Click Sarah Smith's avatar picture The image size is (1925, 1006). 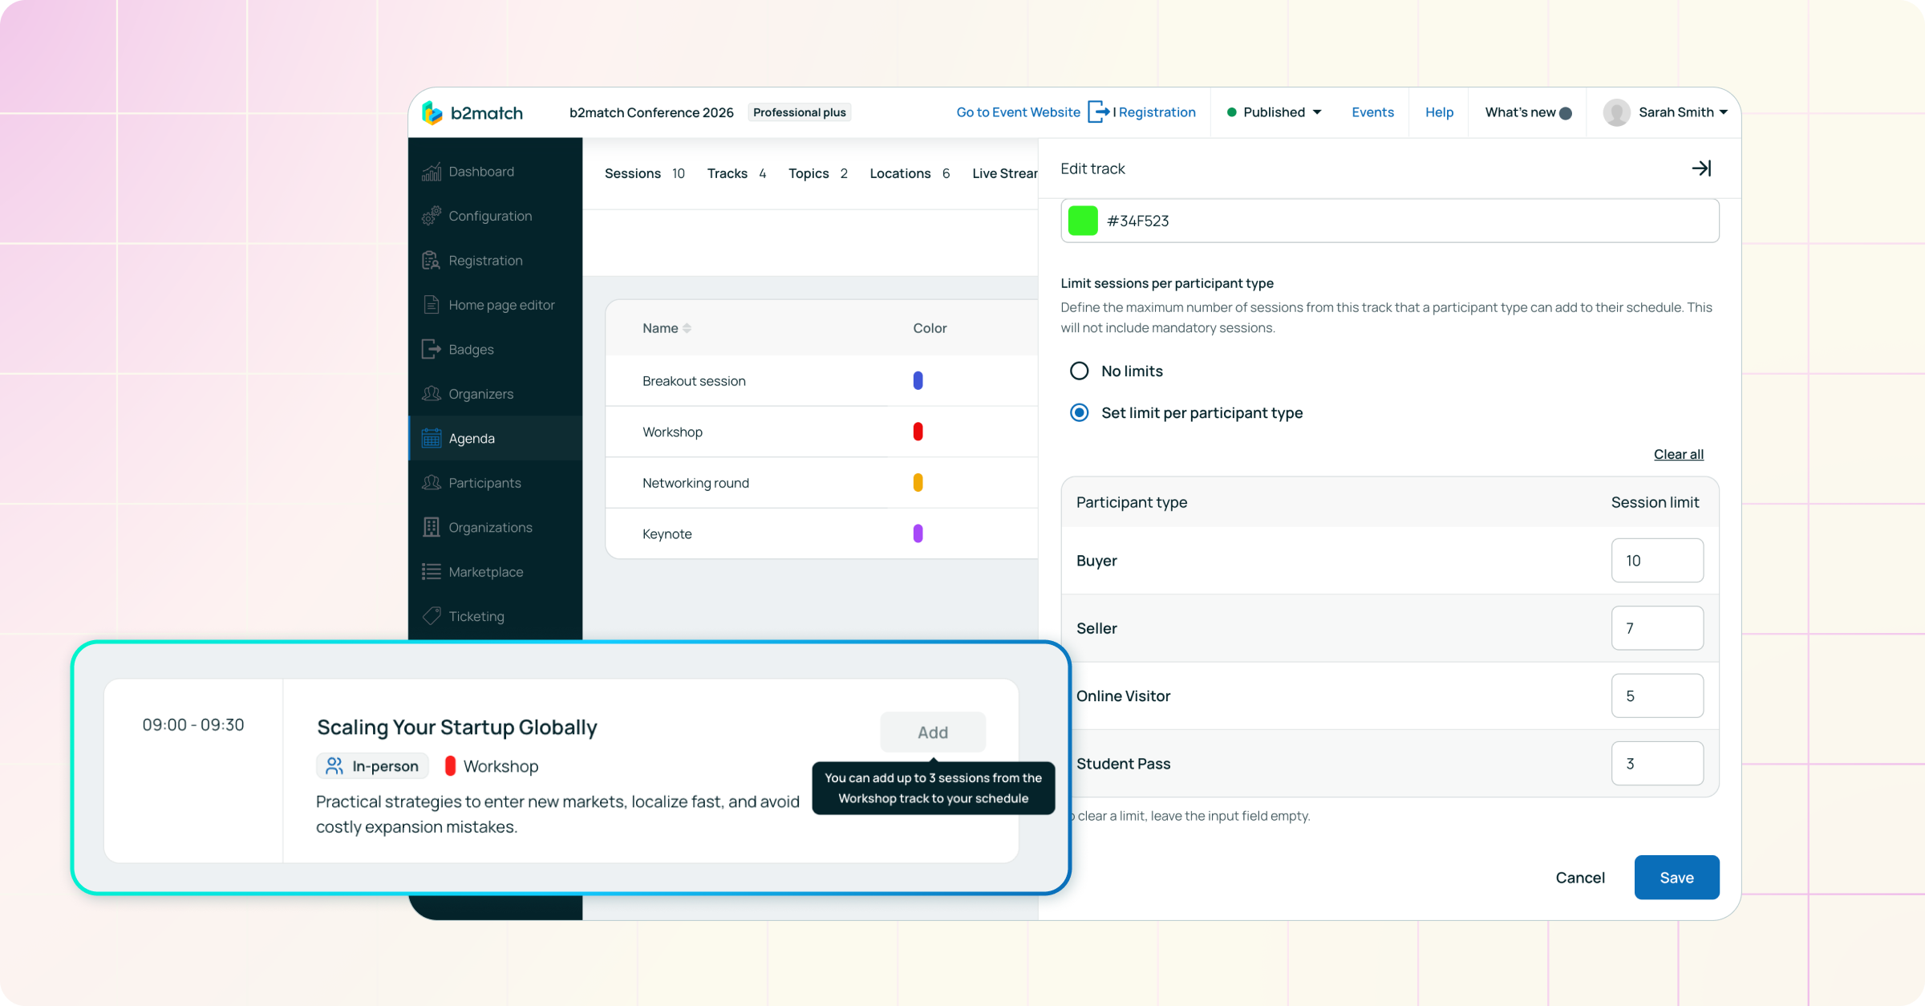1616,112
